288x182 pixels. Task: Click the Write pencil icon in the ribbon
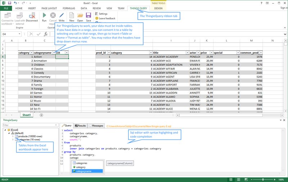pos(62,15)
